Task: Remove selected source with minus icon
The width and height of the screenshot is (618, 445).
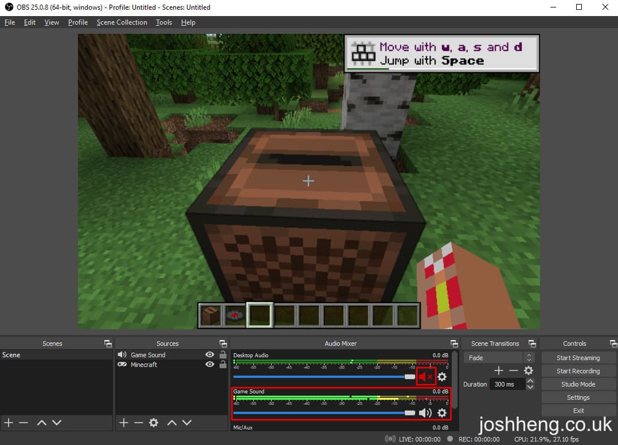Action: (x=139, y=423)
